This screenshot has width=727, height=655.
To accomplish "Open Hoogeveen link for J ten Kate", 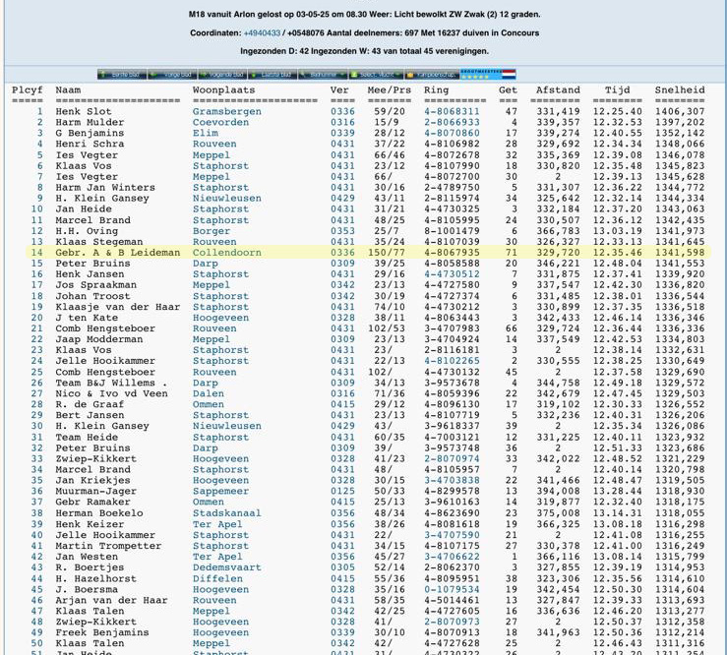I will pos(220,318).
